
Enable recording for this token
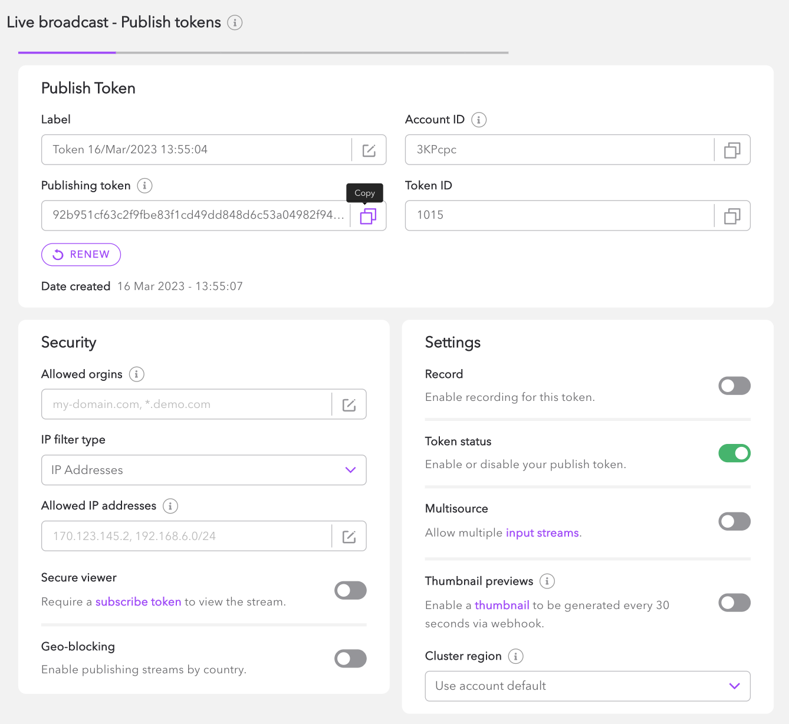point(734,386)
